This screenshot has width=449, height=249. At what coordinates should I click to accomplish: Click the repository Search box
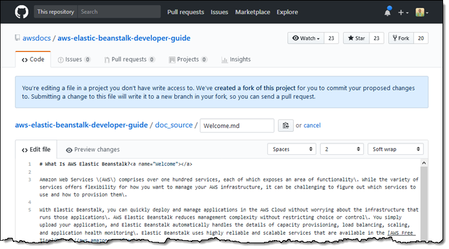(x=119, y=12)
